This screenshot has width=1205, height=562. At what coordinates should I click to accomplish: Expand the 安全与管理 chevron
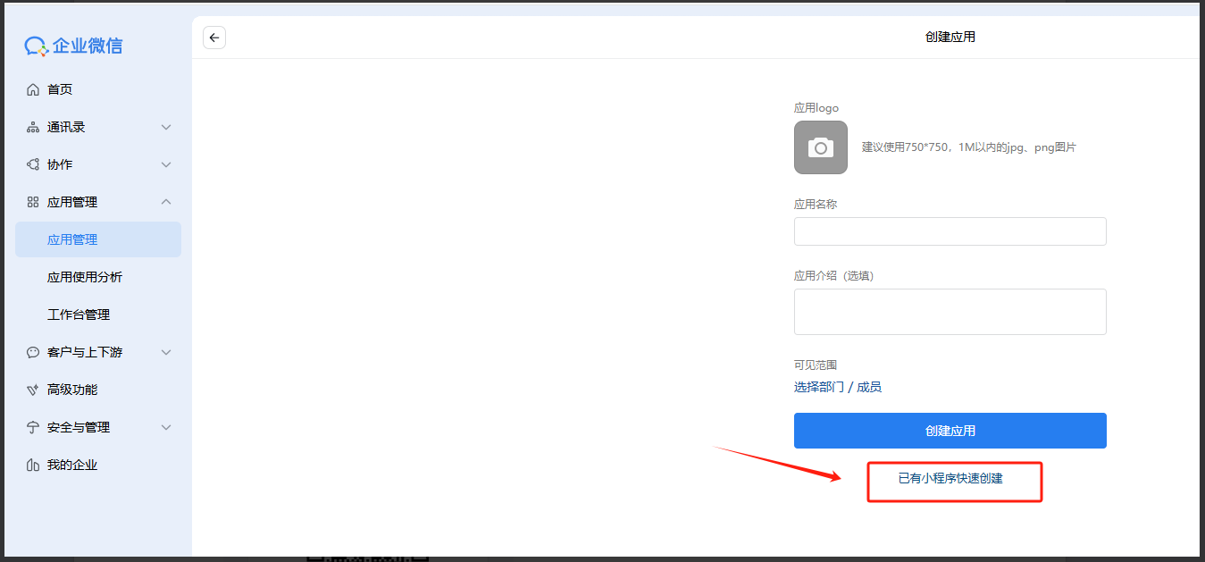point(166,427)
